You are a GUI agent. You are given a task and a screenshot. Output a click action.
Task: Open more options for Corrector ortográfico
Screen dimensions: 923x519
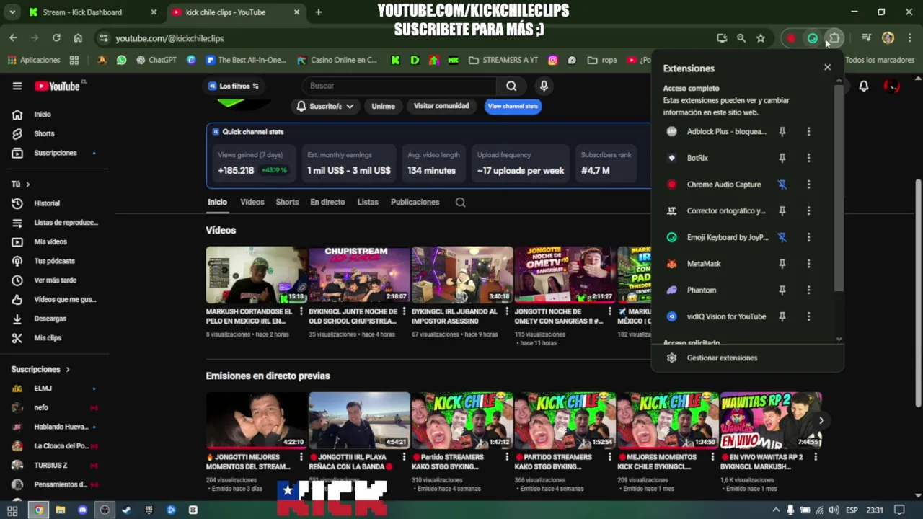[x=808, y=210]
